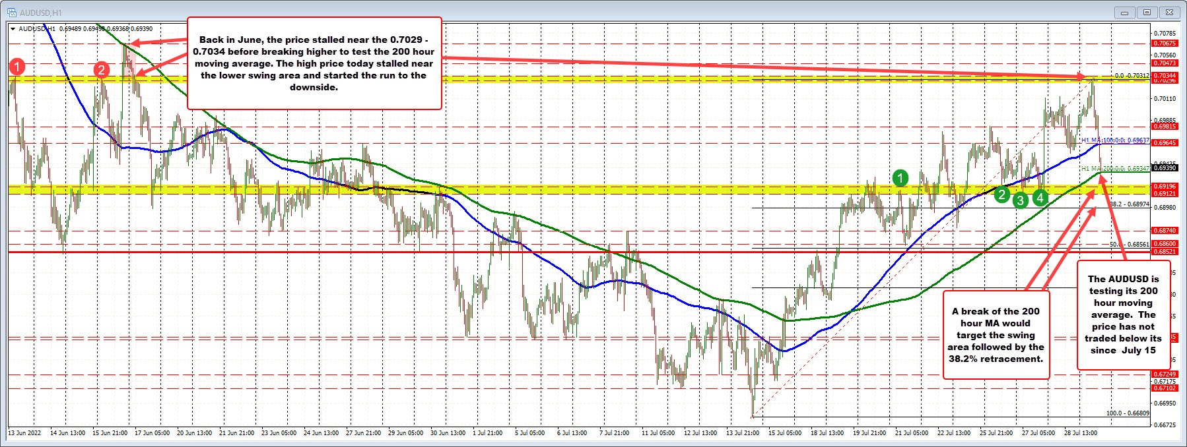The height and width of the screenshot is (447, 1187).
Task: Click the 14 Jun 13:00 time label
Action: point(68,433)
